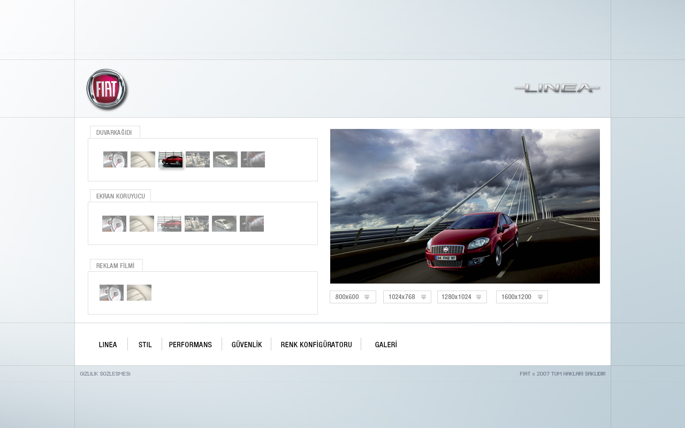
Task: Select the Duvarkağıdı steering wheel thumbnail
Action: pyautogui.click(x=253, y=159)
